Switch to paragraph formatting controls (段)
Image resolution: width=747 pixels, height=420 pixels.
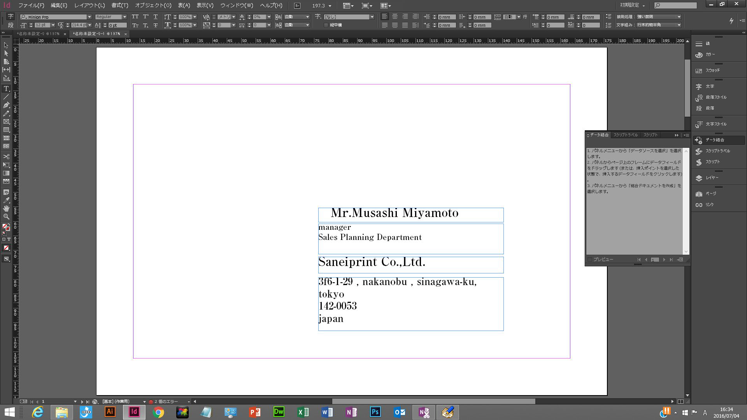pos(11,25)
